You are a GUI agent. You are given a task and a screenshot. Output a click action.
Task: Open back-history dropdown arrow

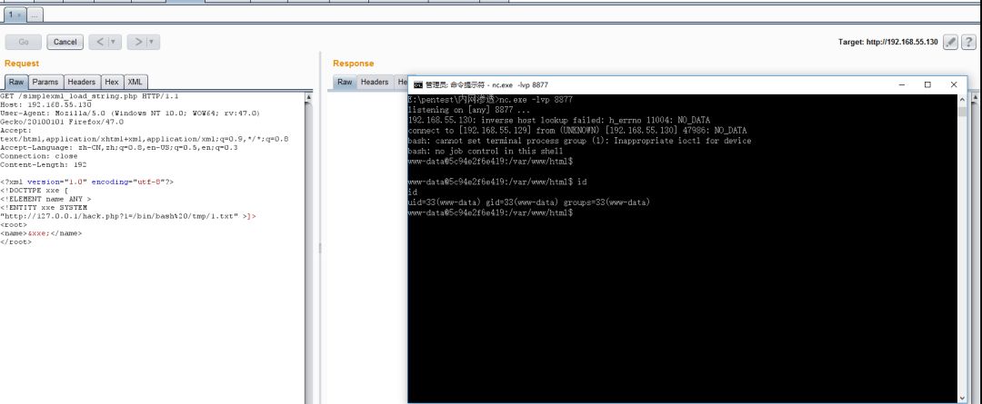tap(115, 42)
